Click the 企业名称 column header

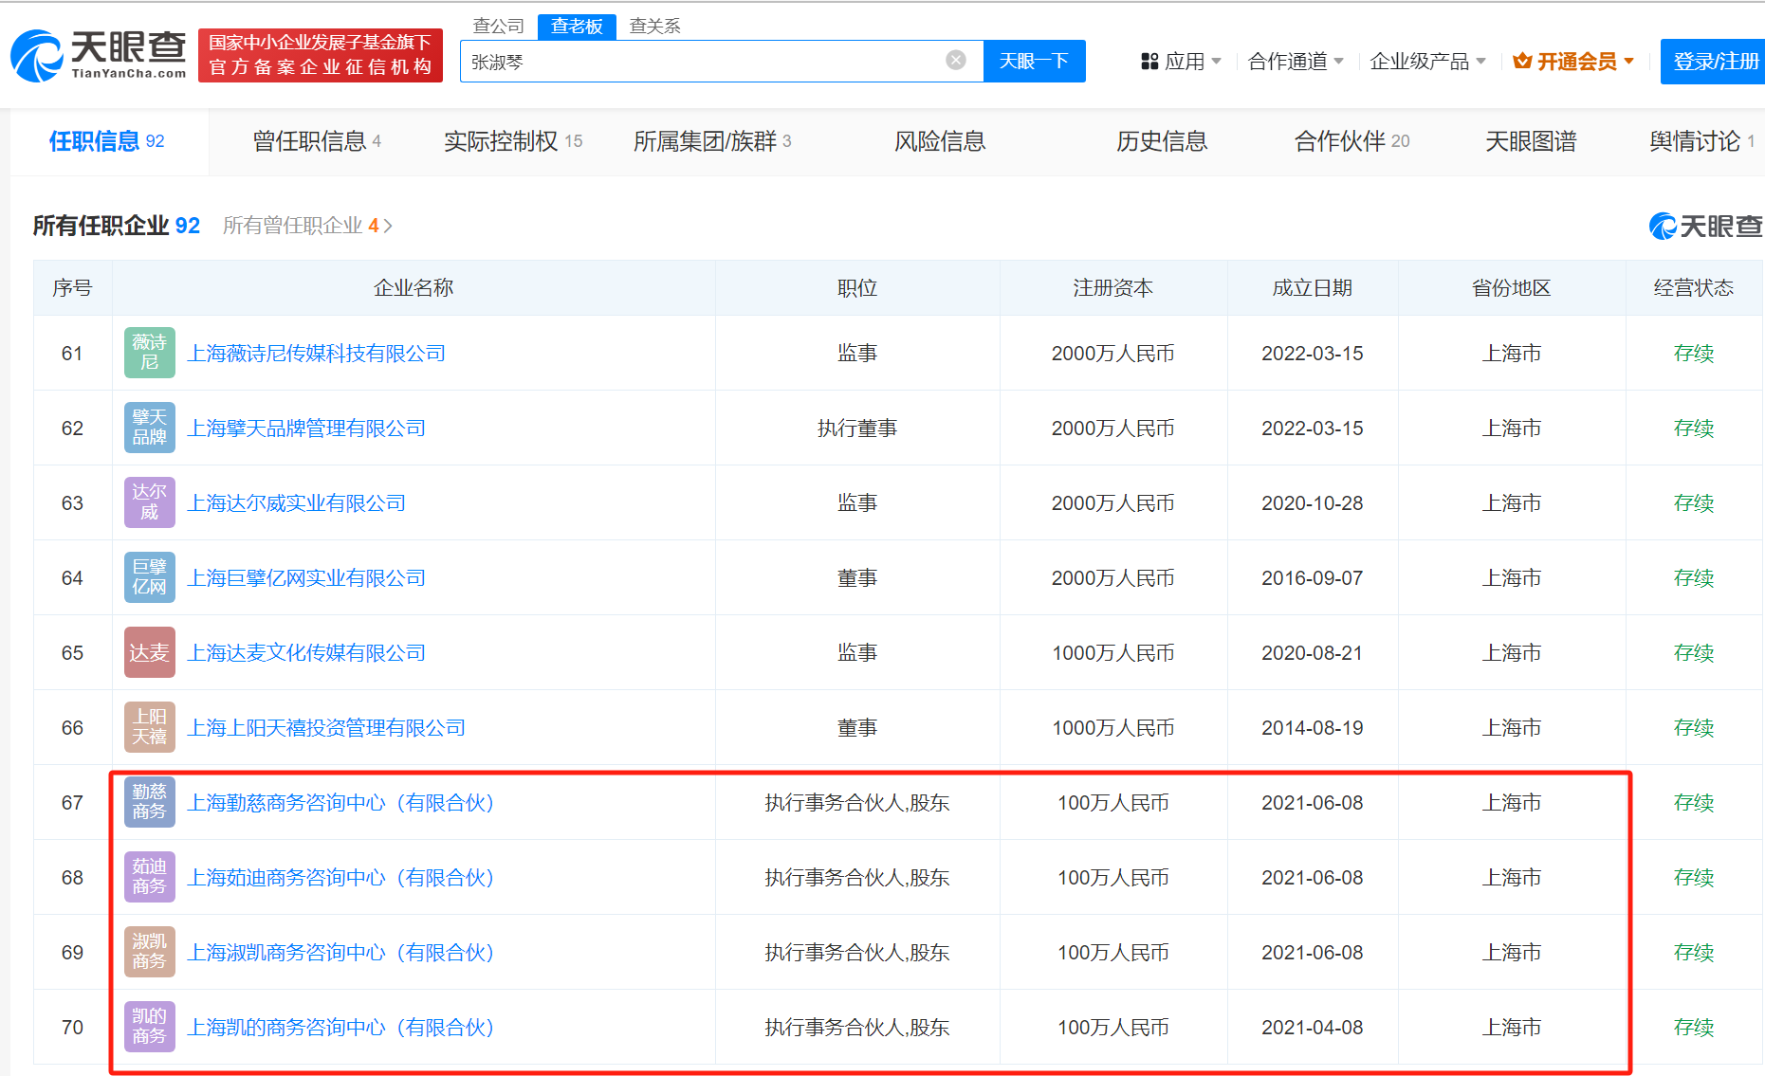point(414,287)
